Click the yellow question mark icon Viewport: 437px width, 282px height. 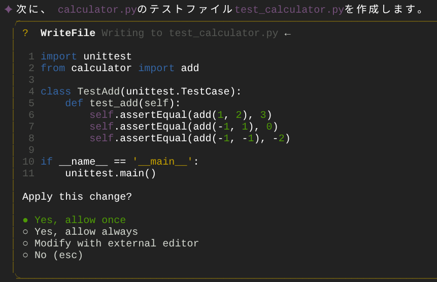tap(25, 33)
